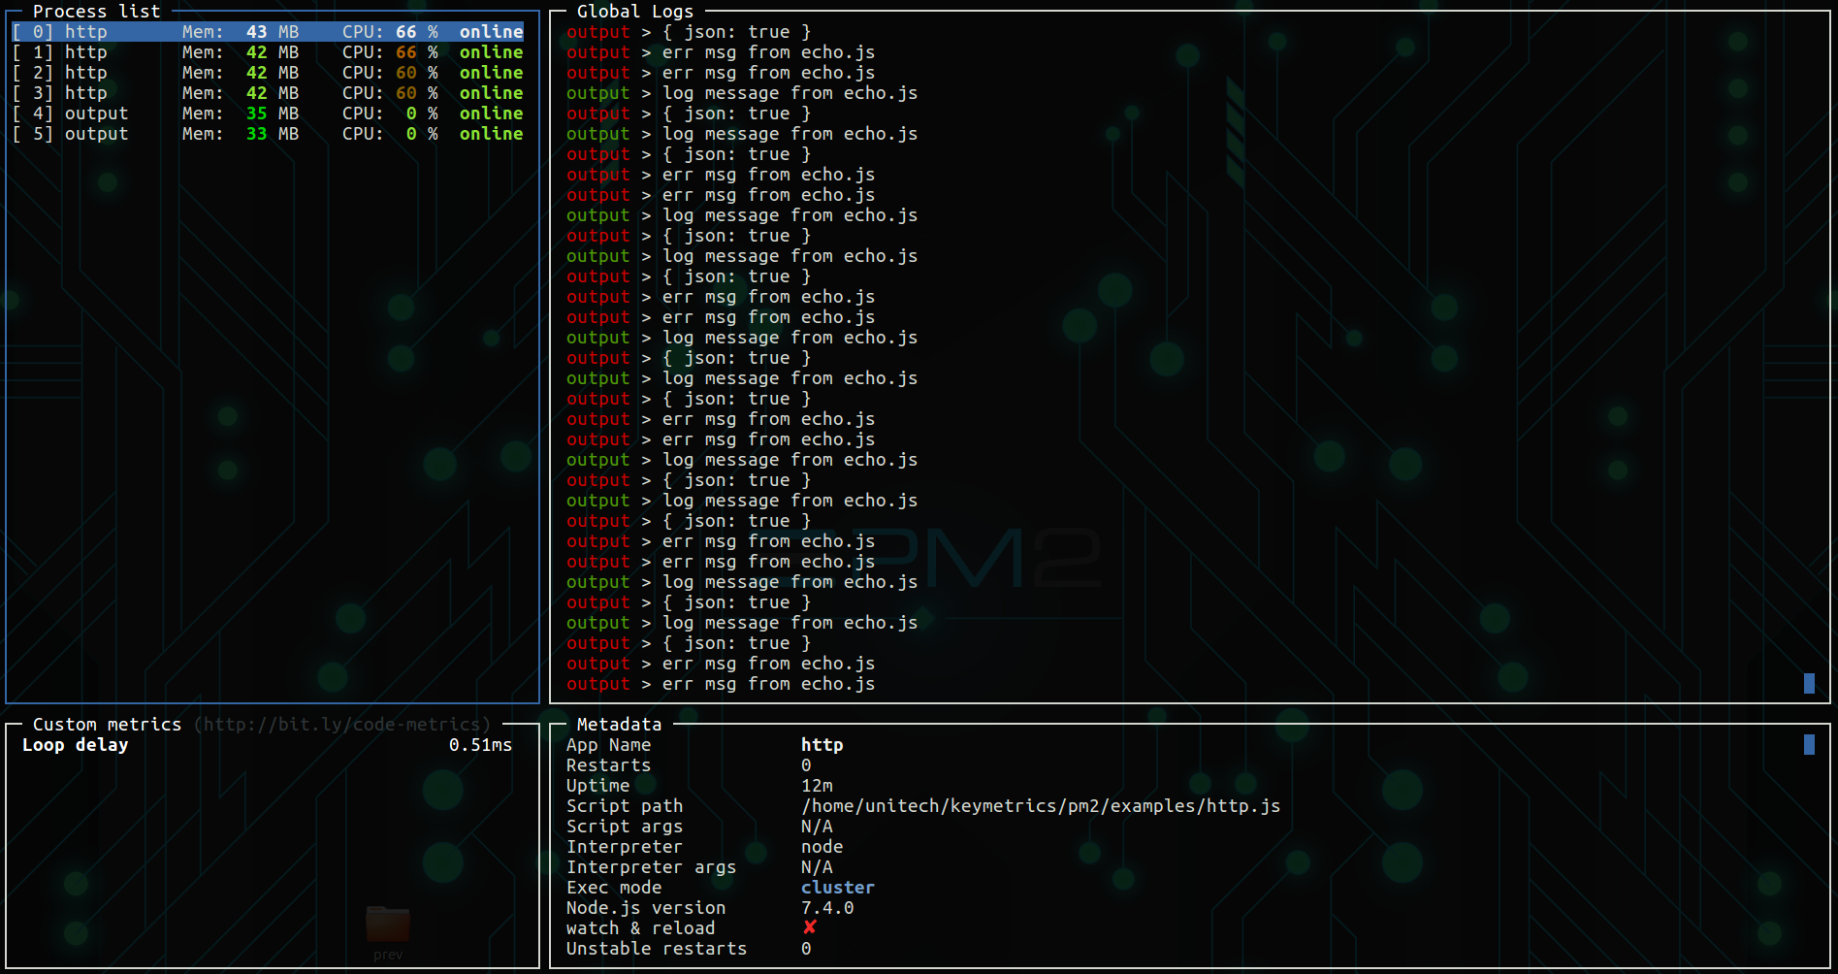Open the code-metrics bit.ly link

341,724
